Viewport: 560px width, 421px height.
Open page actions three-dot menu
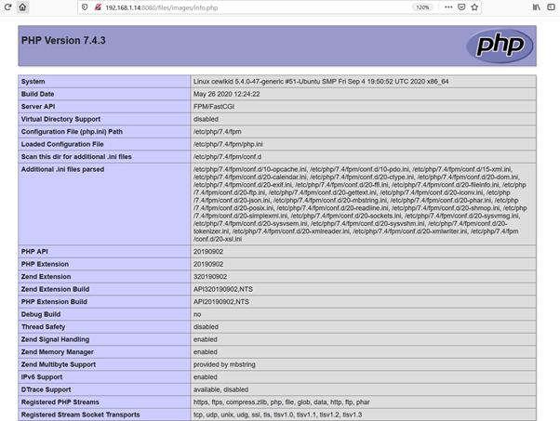[x=447, y=7]
